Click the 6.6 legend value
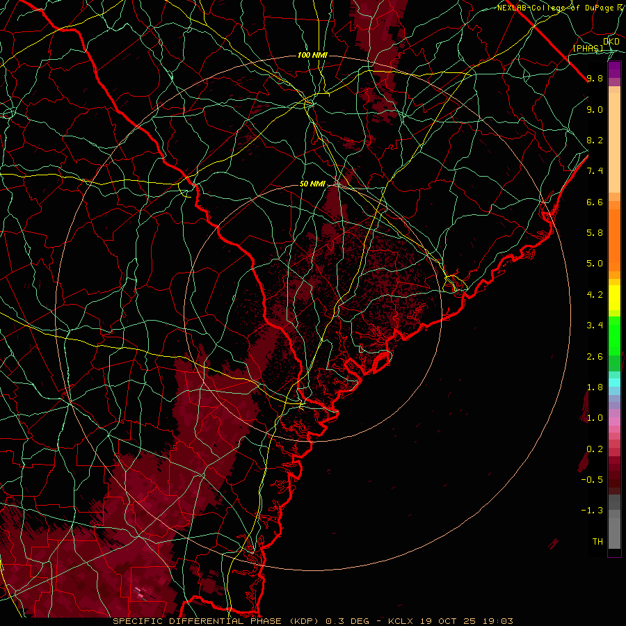626x626 pixels. click(595, 202)
